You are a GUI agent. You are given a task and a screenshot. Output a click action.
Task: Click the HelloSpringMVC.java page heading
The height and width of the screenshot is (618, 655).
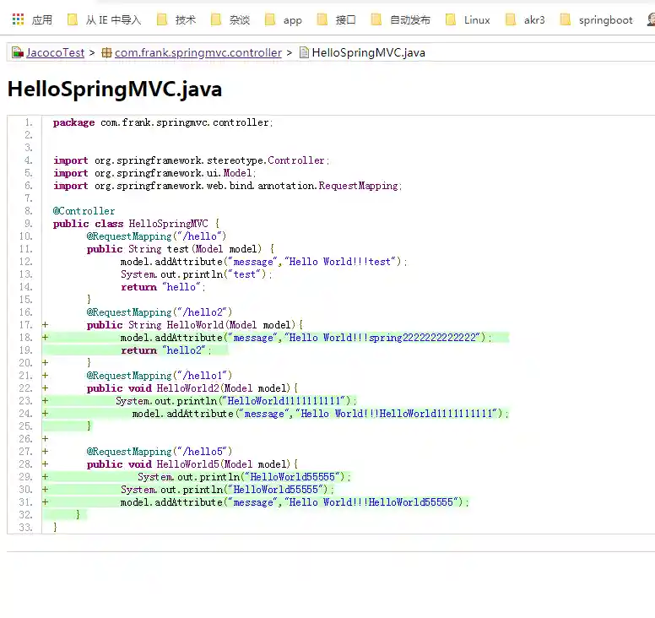tap(115, 89)
